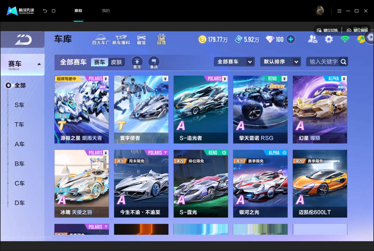The height and width of the screenshot is (251, 374).
Task: Select the 擎天雷诺 RSG car card
Action: [x=260, y=110]
